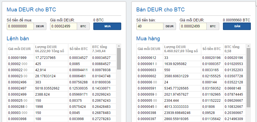This screenshot has height=122, width=257.
Task: Click the MUA buy button
Action: (107, 26)
